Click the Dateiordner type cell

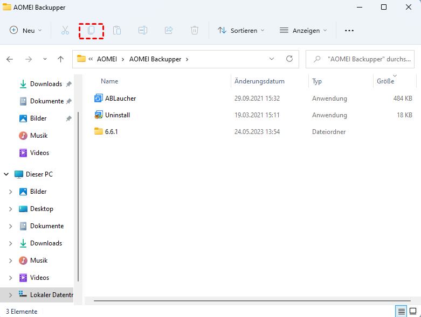pos(329,131)
